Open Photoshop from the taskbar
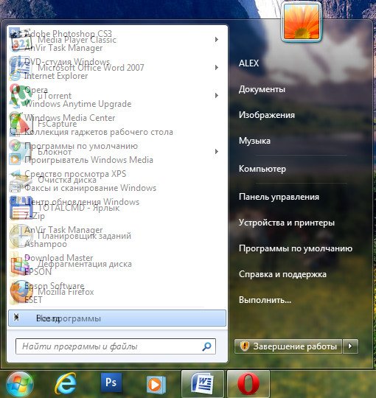The width and height of the screenshot is (376, 398). pos(111,383)
